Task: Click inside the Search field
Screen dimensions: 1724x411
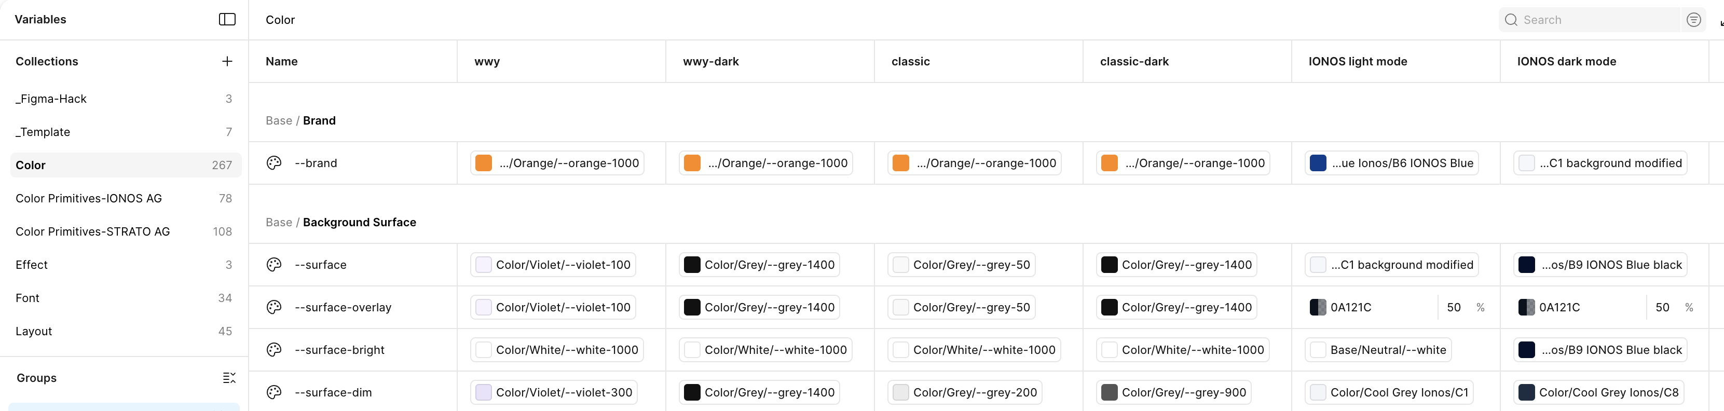Action: coord(1593,19)
